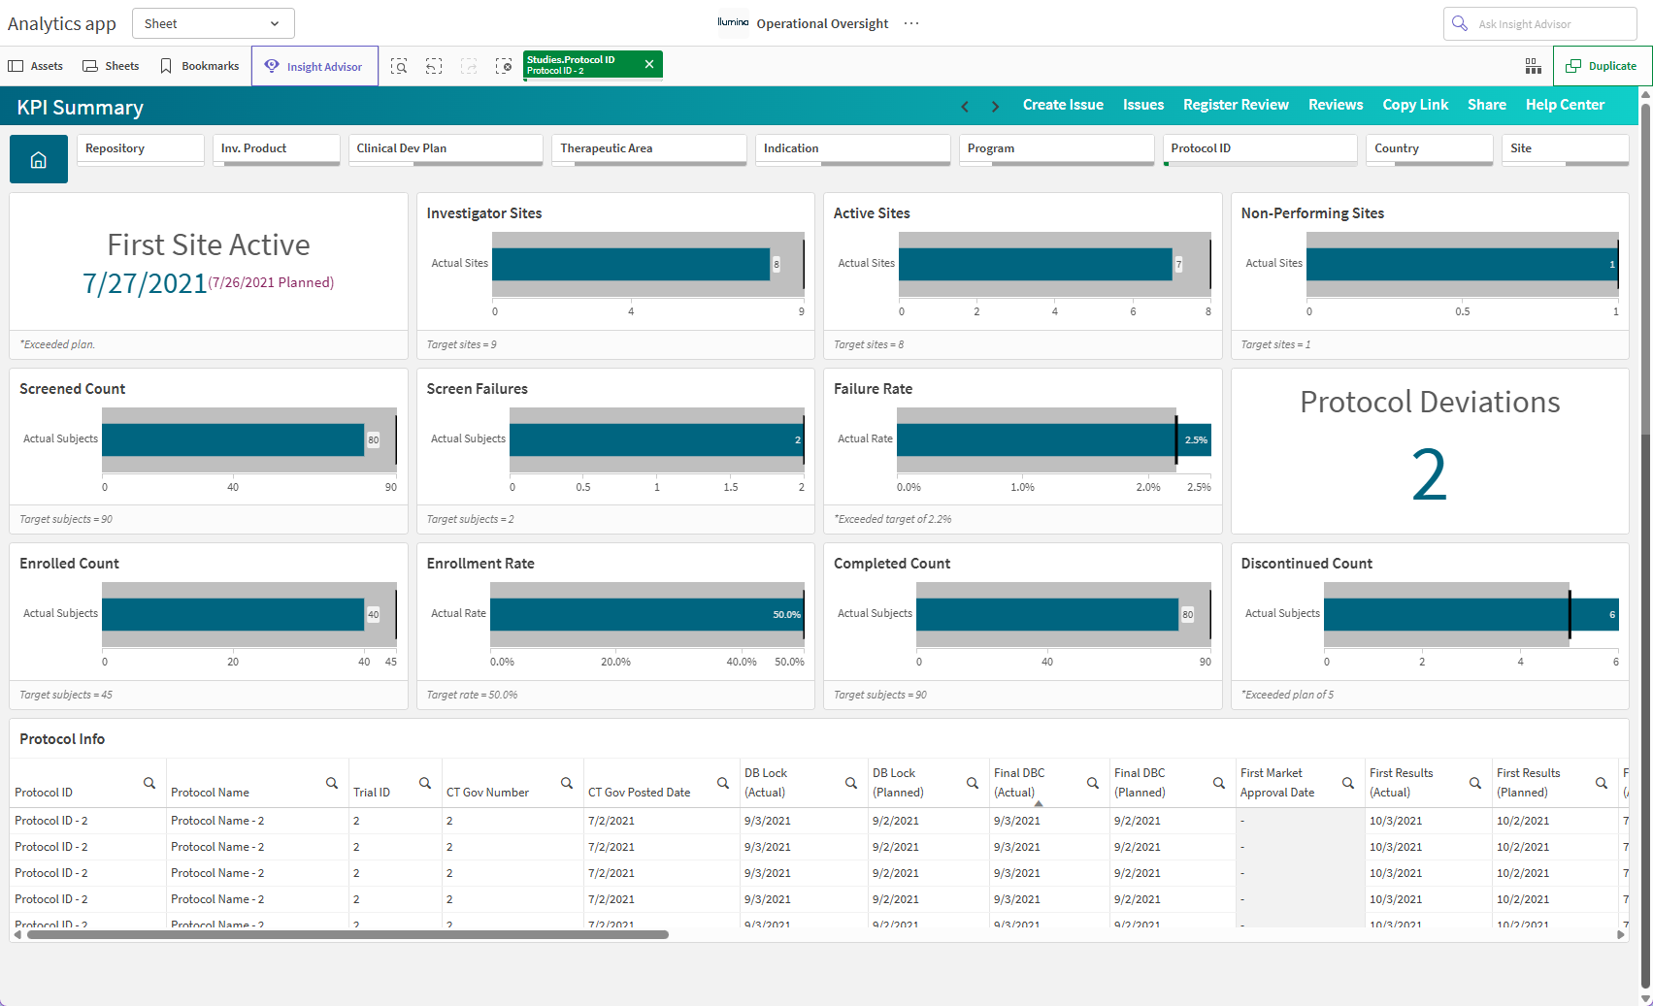Screen dimensions: 1653x1006
Task: Expand the Repository filter
Action: click(141, 149)
